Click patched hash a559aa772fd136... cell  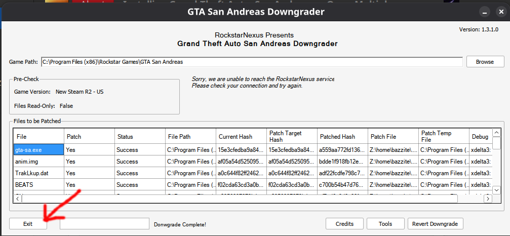point(343,150)
